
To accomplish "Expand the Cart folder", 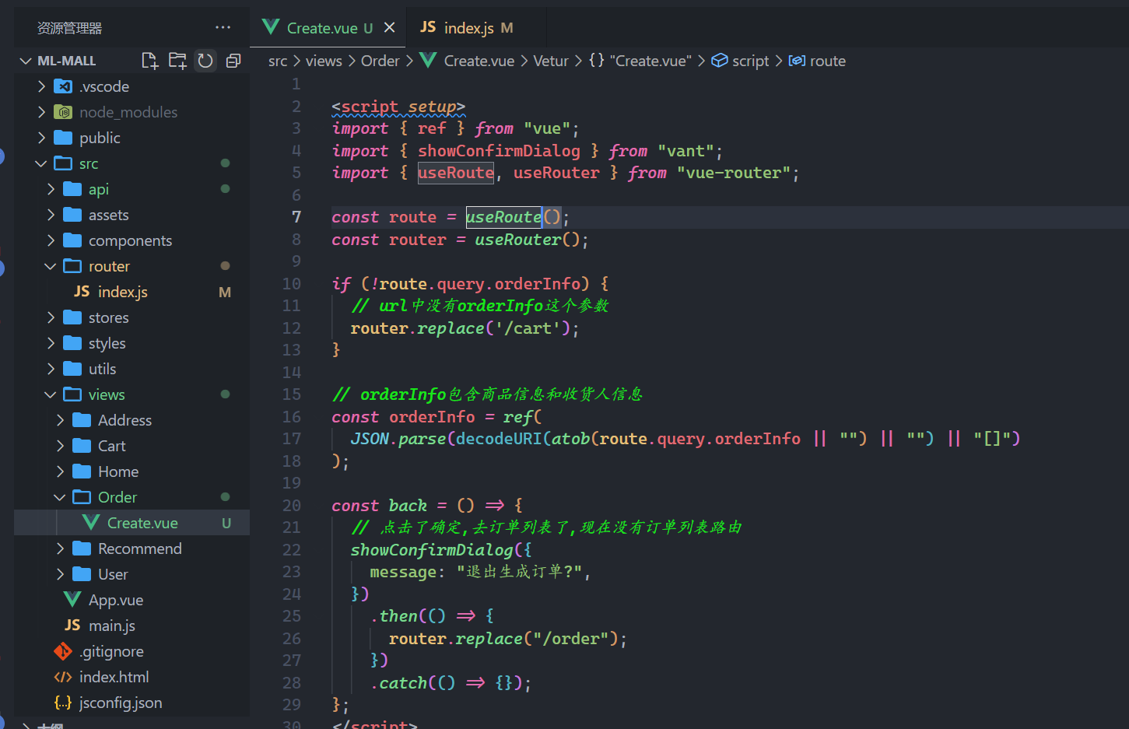I will click(x=60, y=446).
